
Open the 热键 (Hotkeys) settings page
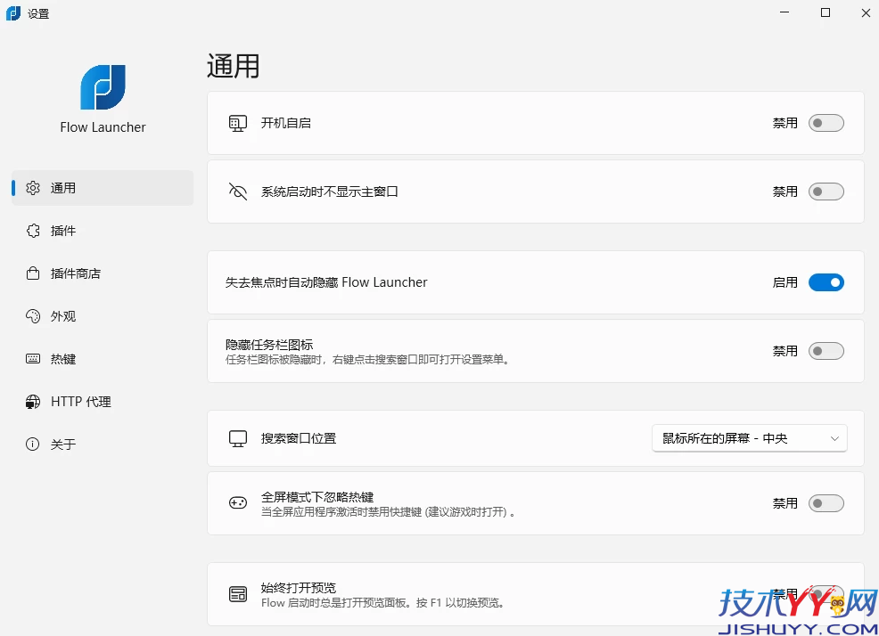pyautogui.click(x=62, y=359)
